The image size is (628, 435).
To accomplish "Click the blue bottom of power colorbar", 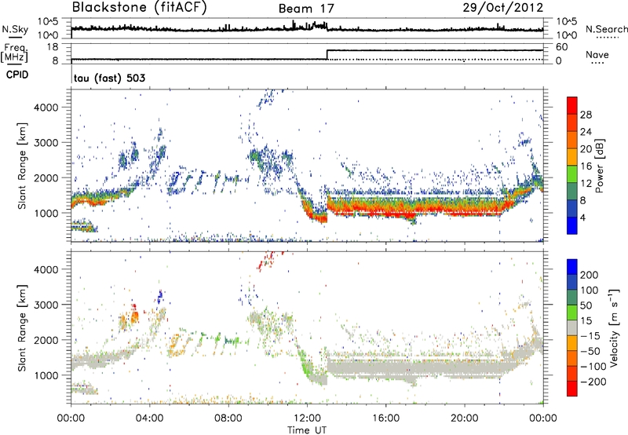I will [x=572, y=225].
